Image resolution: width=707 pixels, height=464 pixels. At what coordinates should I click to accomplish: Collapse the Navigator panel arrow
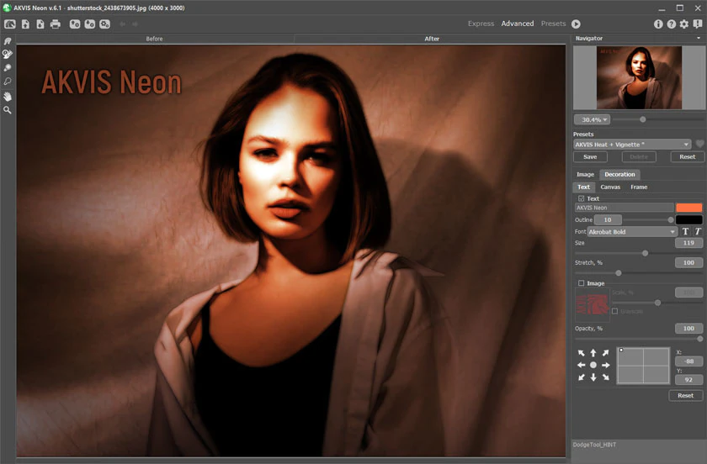(x=699, y=39)
